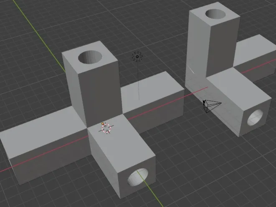276x207 pixels.
Task: Select the point light object in viewport
Action: (137, 57)
